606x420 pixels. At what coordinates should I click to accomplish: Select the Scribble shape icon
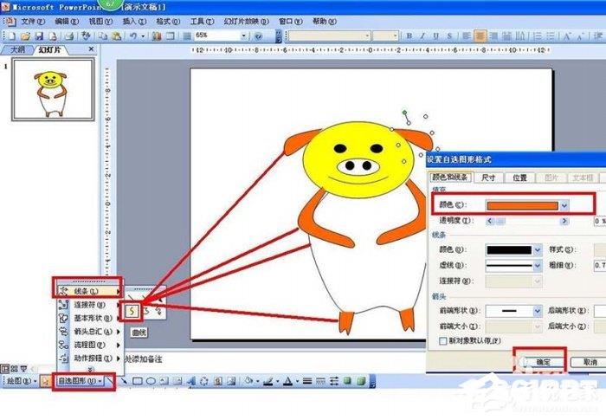[x=158, y=311]
